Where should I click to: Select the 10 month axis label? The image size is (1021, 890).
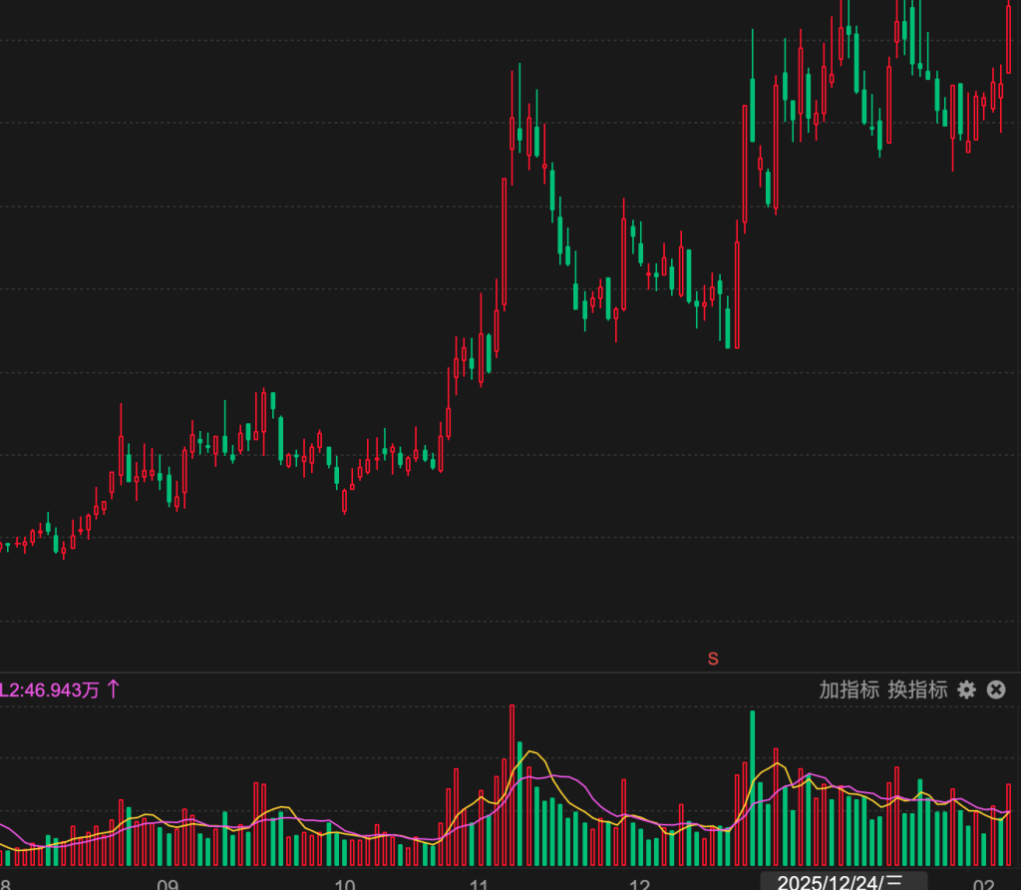click(344, 883)
